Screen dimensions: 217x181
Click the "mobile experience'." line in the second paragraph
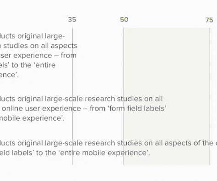[32, 118]
